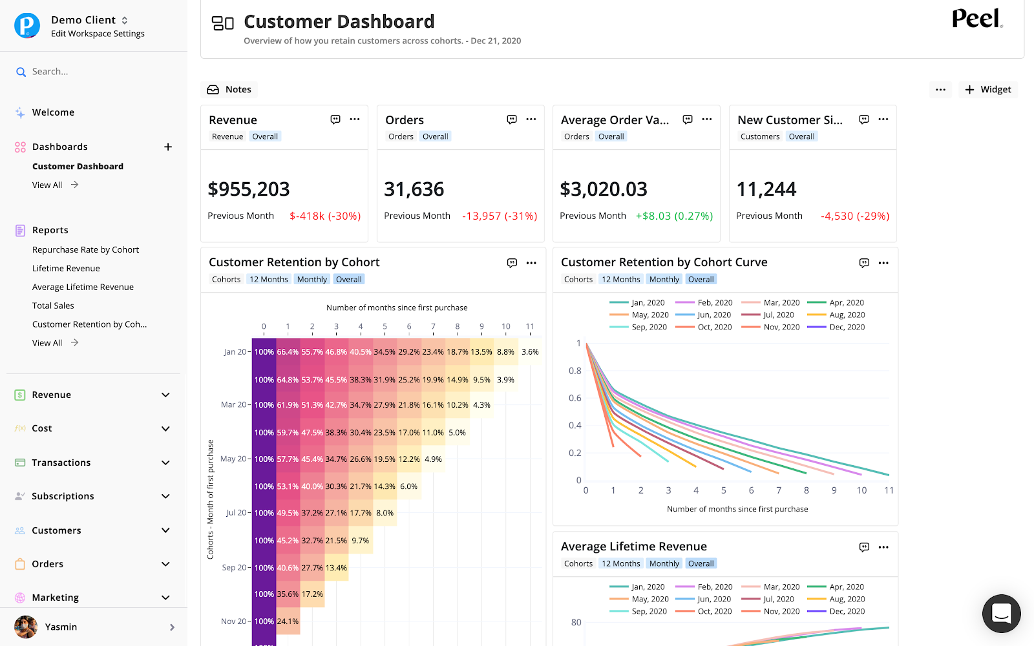Toggle the Overall pill on the Revenue widget
Image resolution: width=1034 pixels, height=646 pixels.
265,136
